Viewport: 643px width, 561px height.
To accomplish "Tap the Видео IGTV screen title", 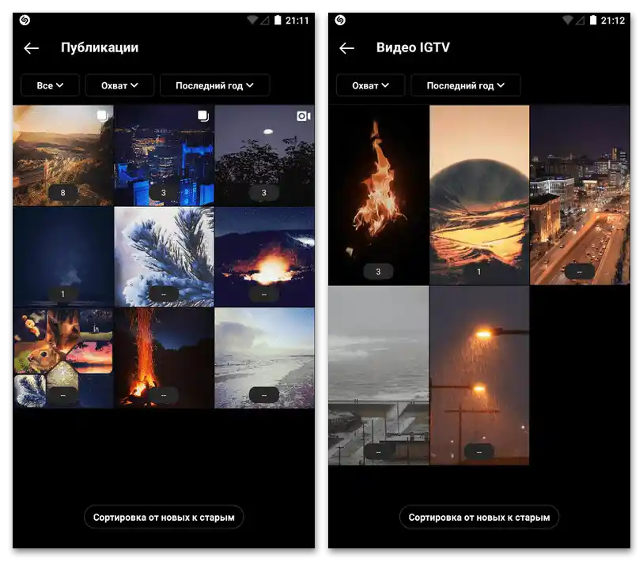I will (x=413, y=47).
